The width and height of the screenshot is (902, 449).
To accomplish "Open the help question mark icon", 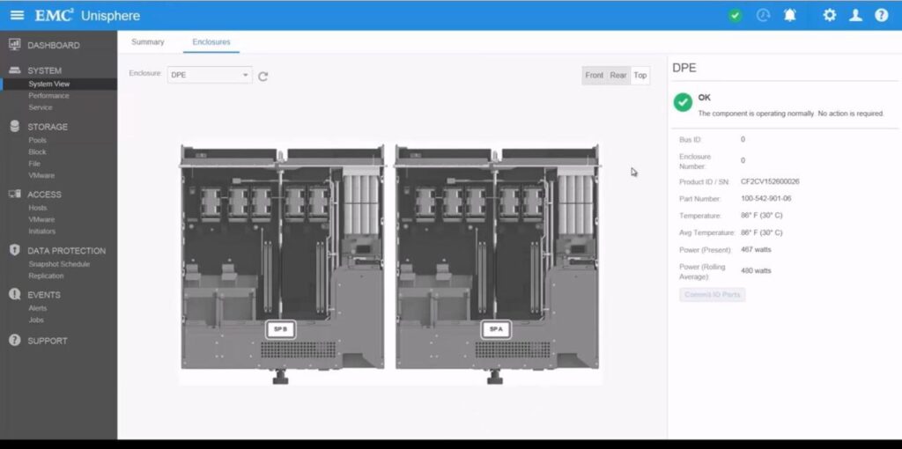I will [x=881, y=16].
